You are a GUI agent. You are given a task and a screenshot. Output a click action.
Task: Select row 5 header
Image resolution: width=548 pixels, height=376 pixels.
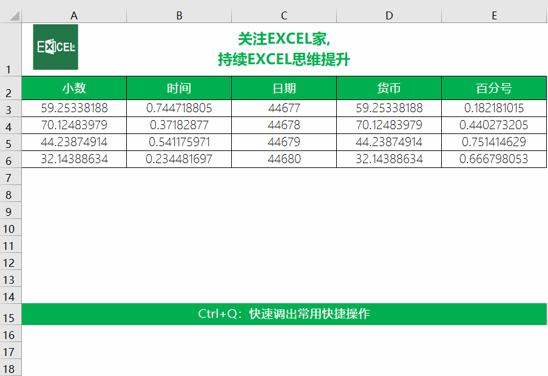10,142
